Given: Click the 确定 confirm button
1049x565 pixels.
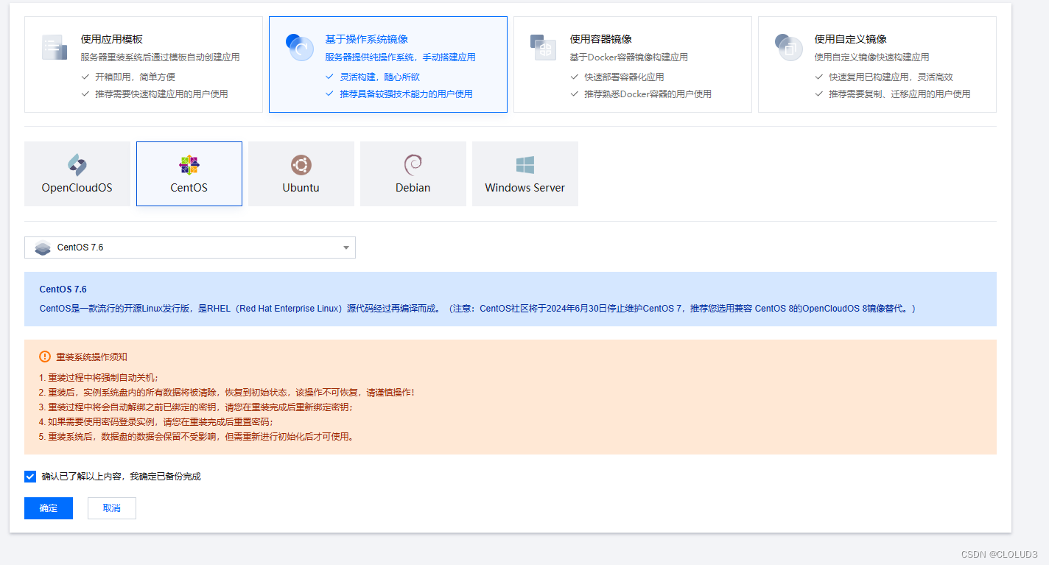Looking at the screenshot, I should [49, 508].
